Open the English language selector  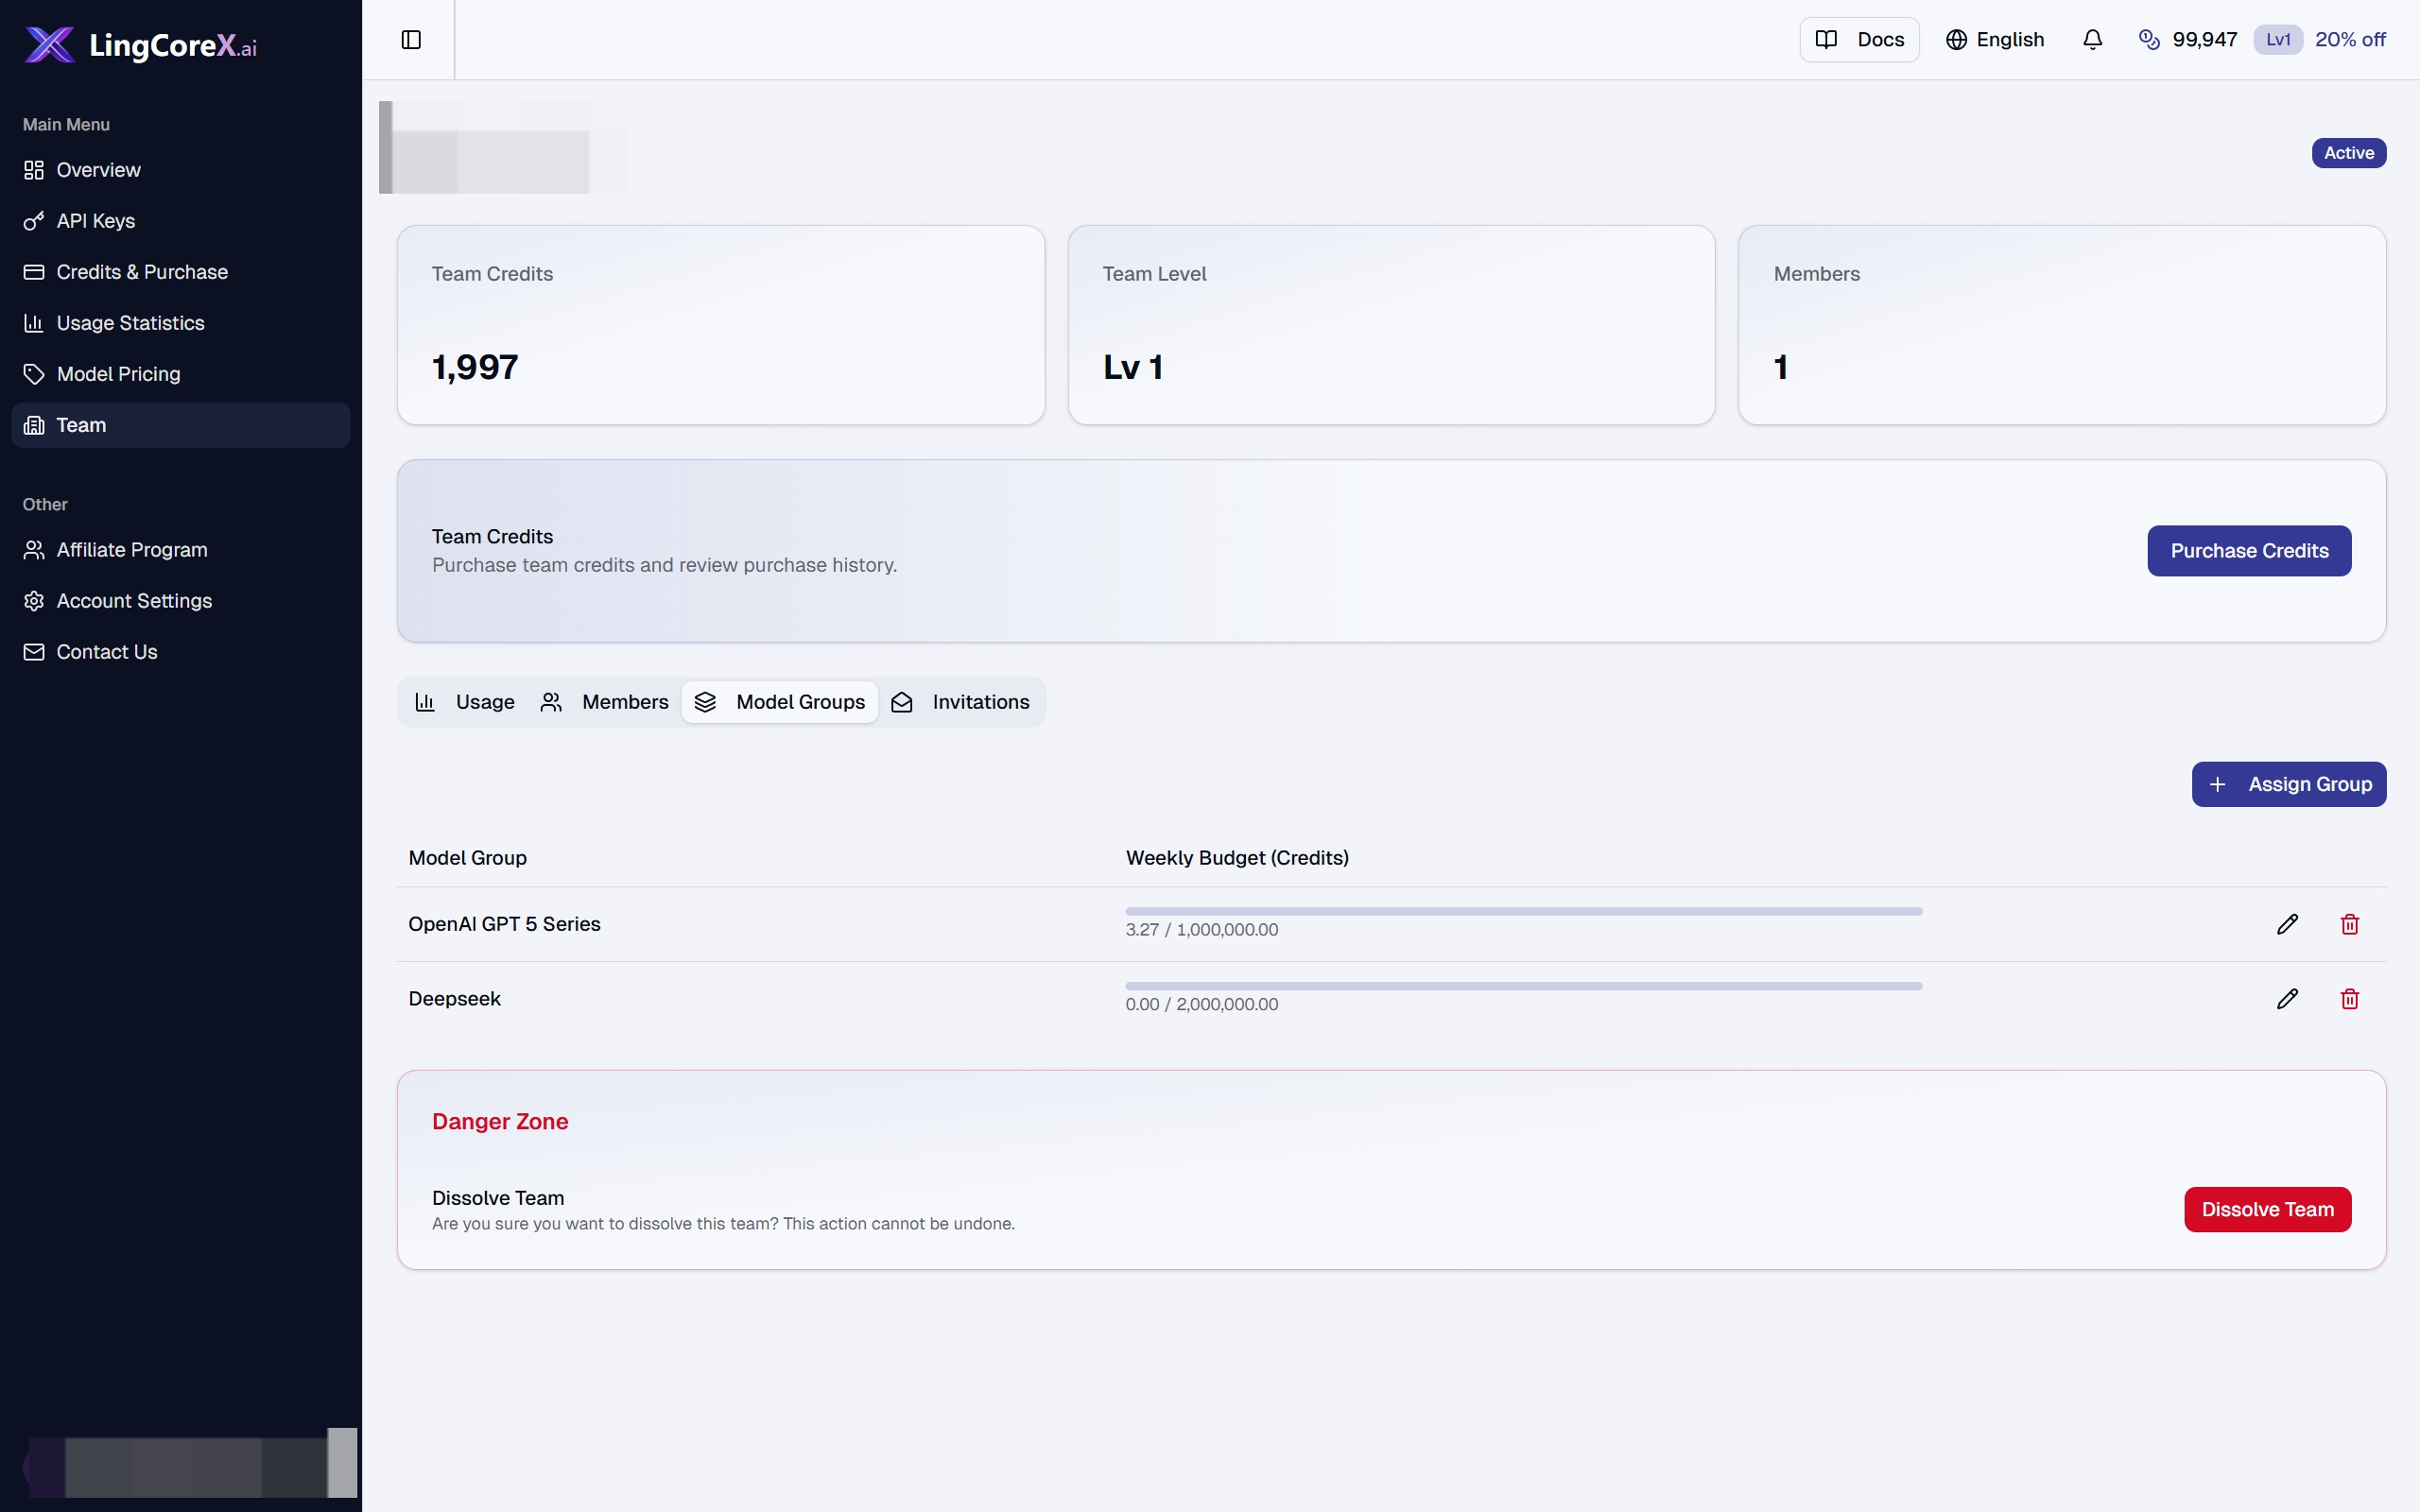point(1995,39)
